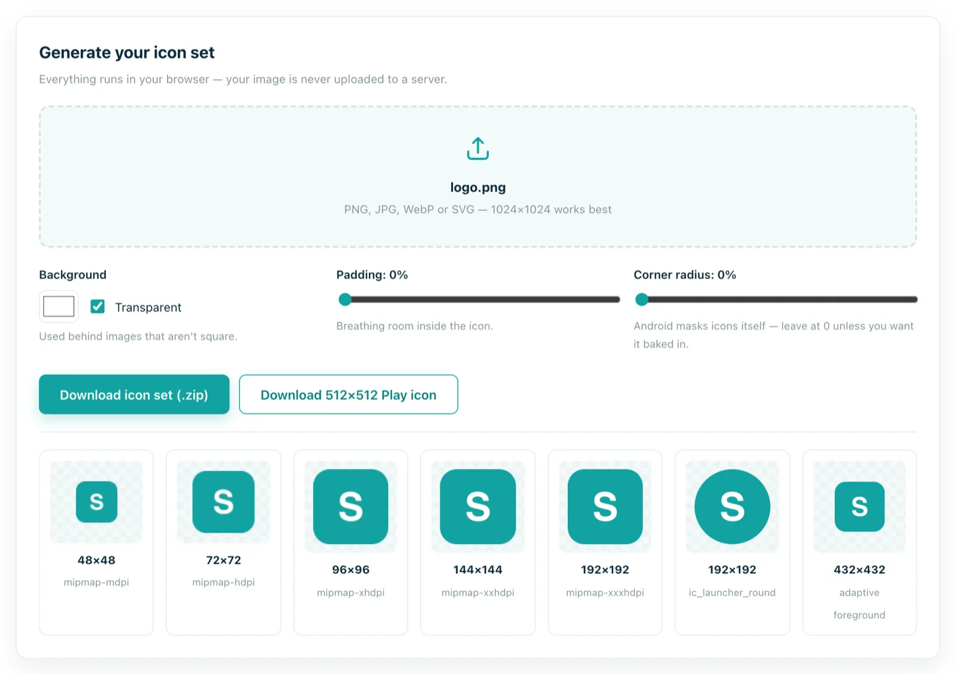The width and height of the screenshot is (956, 674).
Task: Select the 144×144 mipmap-xxhdpi icon preview
Action: pos(478,506)
